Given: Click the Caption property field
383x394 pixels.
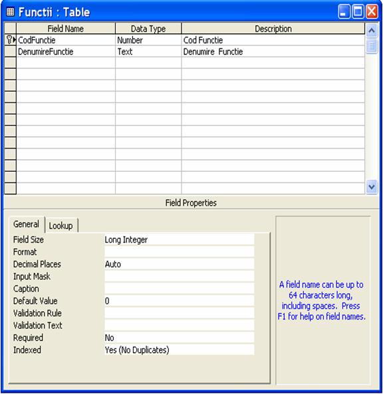Looking at the screenshot, I should (179, 289).
